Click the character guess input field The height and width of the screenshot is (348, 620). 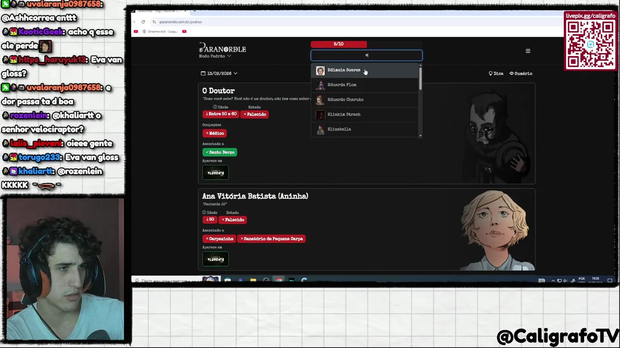tap(367, 56)
